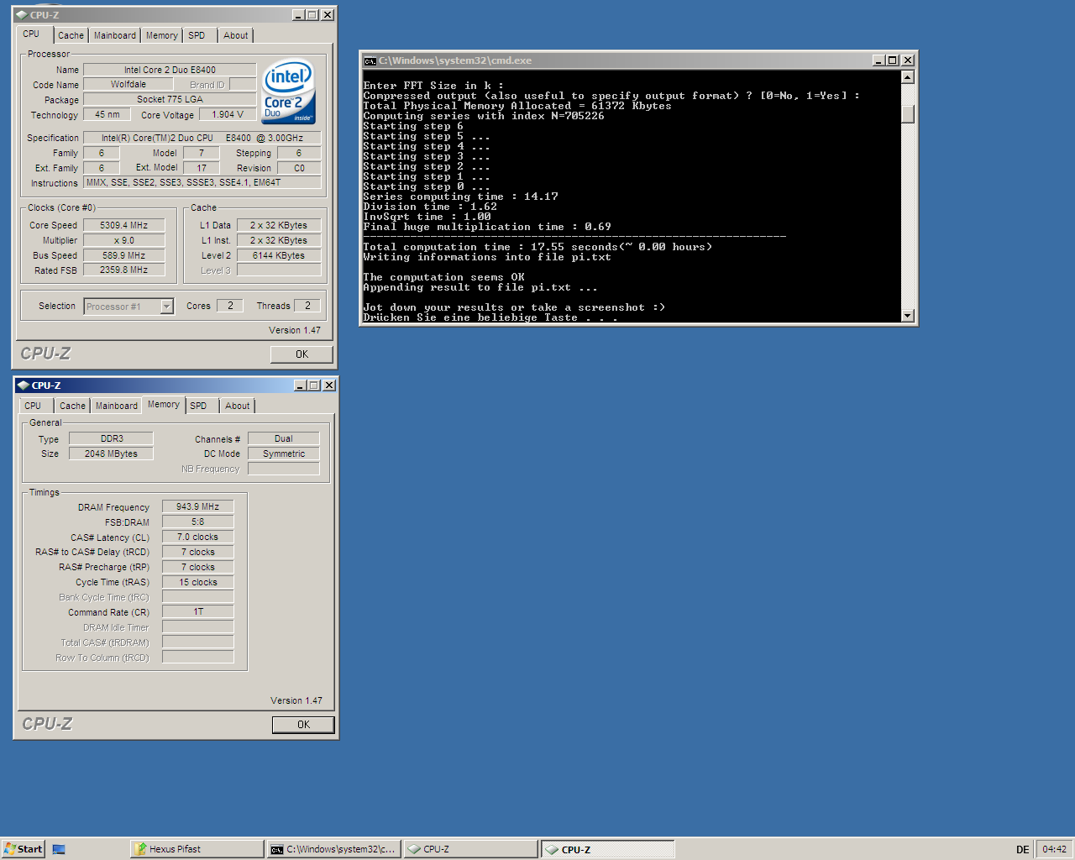Open the Start menu
This screenshot has height=860, width=1075.
point(23,849)
